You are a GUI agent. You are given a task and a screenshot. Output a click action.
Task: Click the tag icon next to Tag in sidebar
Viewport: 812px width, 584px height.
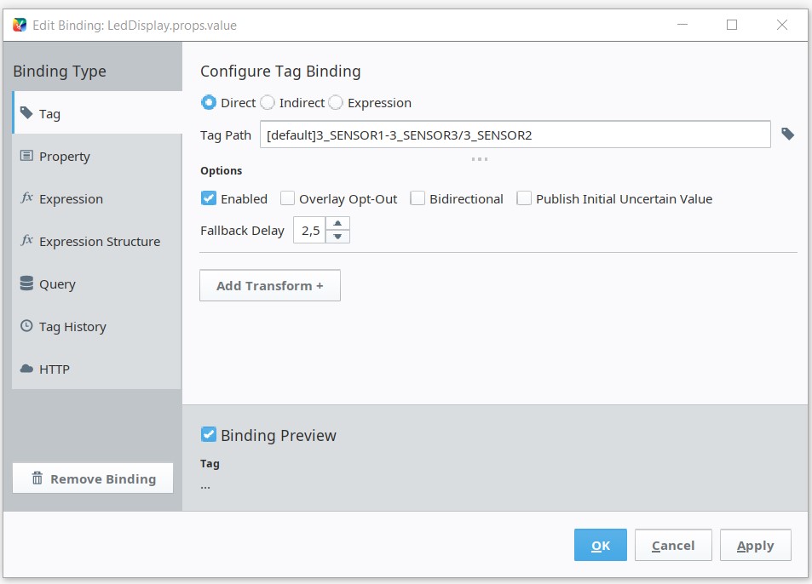26,112
